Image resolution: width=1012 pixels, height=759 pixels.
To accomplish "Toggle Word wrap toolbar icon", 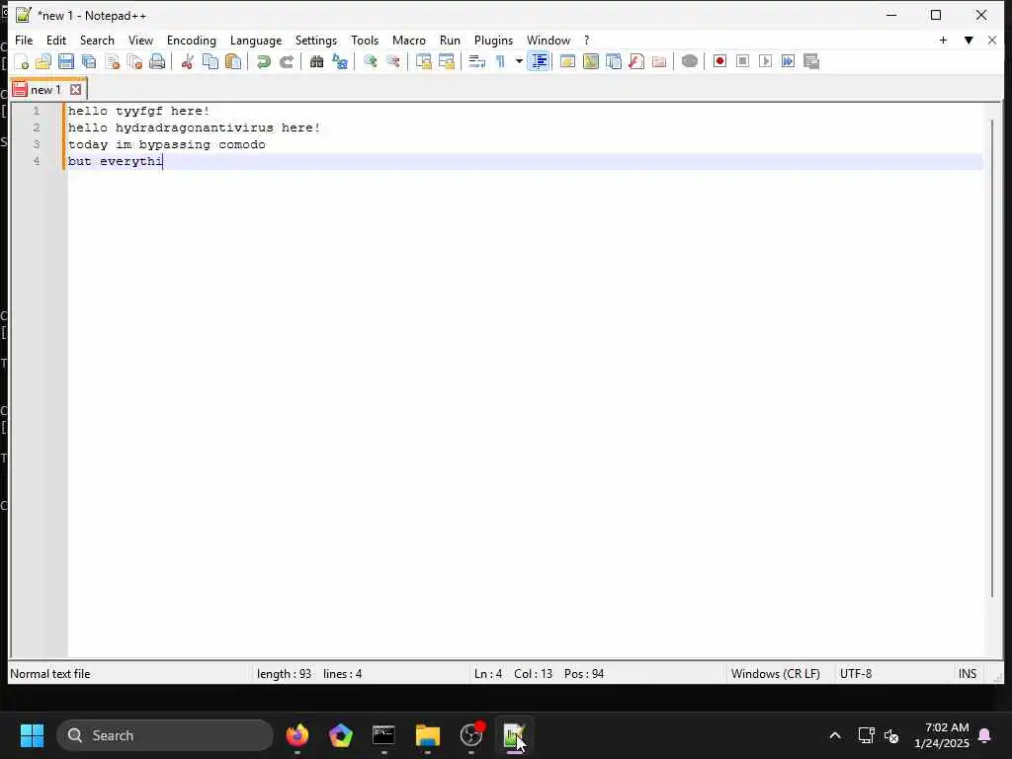I will click(x=476, y=62).
